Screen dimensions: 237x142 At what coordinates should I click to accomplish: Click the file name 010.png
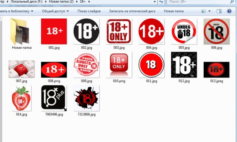(119, 81)
